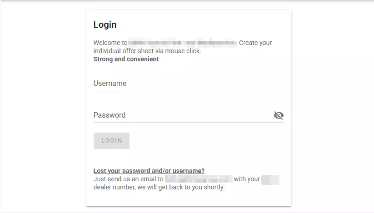Toggle password visibility eye icon
The width and height of the screenshot is (374, 213).
279,115
